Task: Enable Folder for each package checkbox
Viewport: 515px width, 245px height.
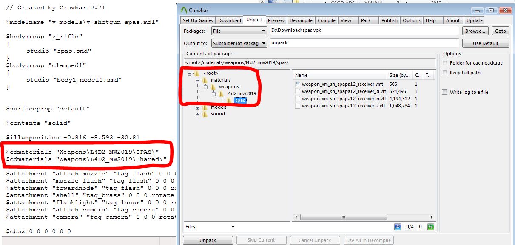Action: click(x=445, y=63)
